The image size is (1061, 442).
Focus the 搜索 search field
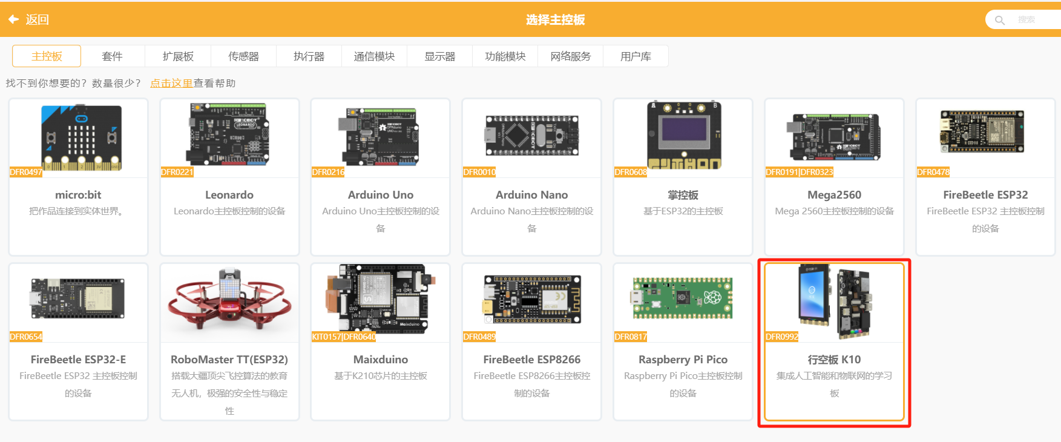(1023, 20)
